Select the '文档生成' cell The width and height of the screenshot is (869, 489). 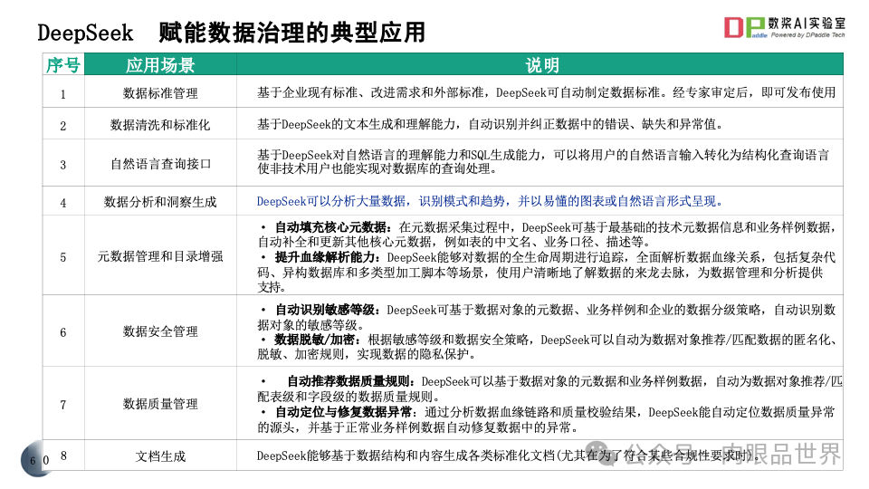[x=160, y=456]
